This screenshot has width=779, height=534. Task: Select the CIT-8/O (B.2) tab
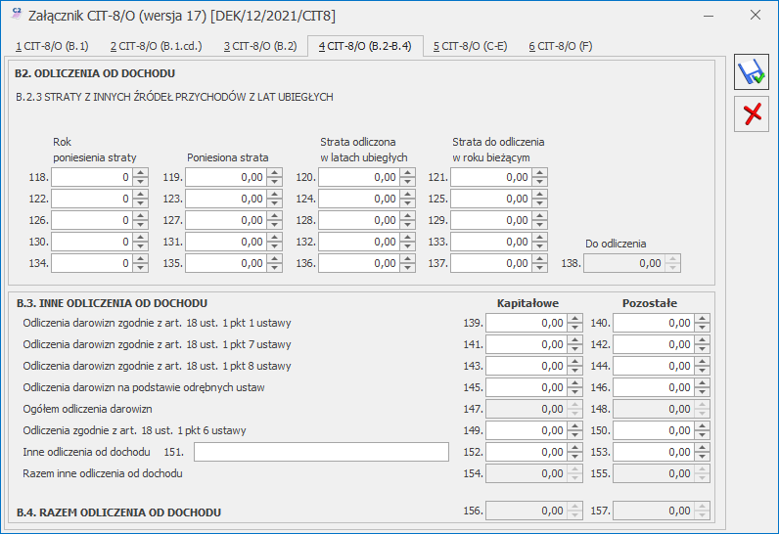click(260, 46)
